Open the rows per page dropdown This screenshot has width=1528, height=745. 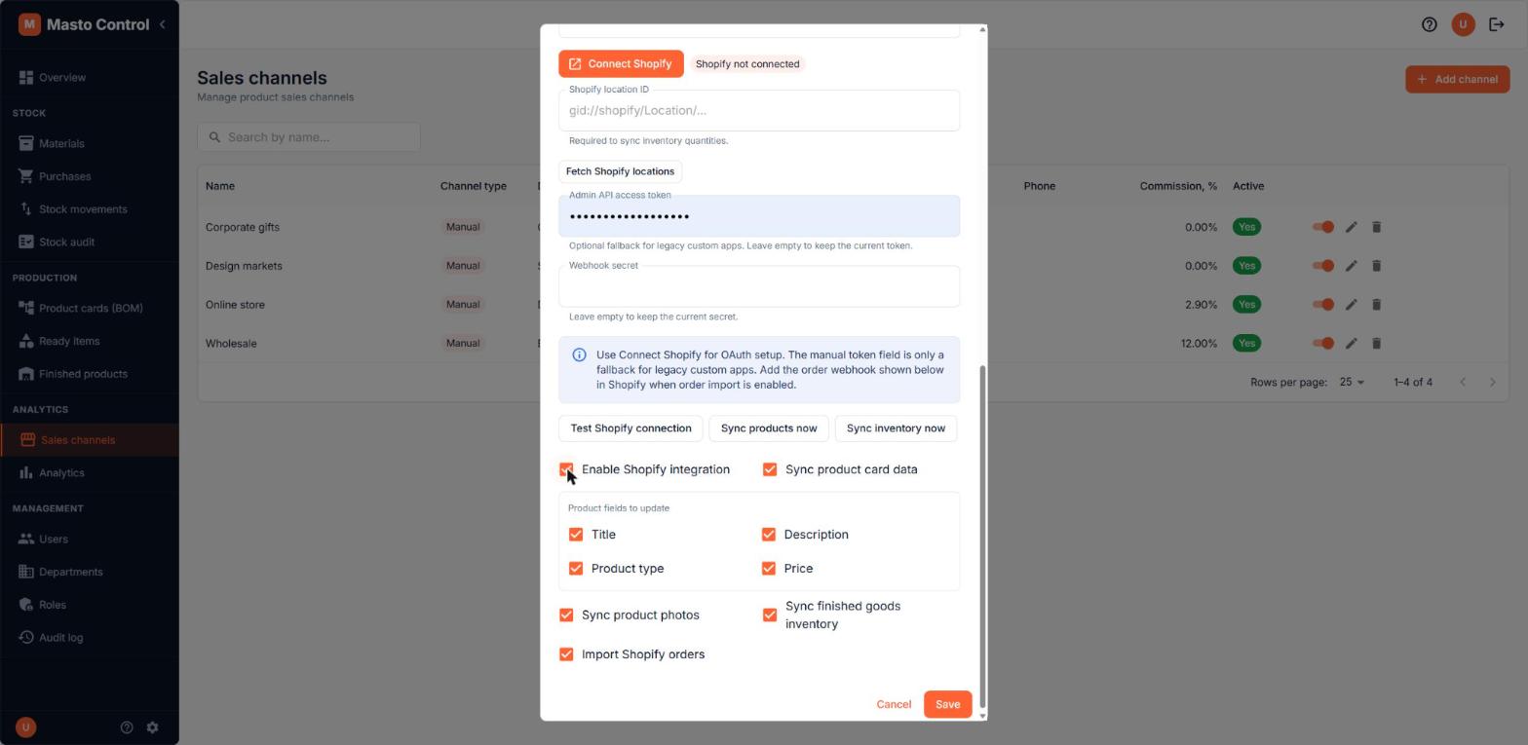pos(1351,382)
